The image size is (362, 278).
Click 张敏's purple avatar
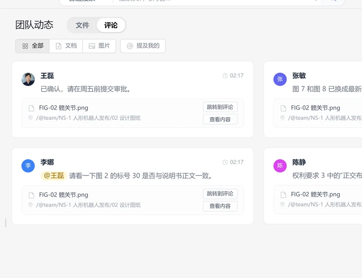[x=280, y=79]
